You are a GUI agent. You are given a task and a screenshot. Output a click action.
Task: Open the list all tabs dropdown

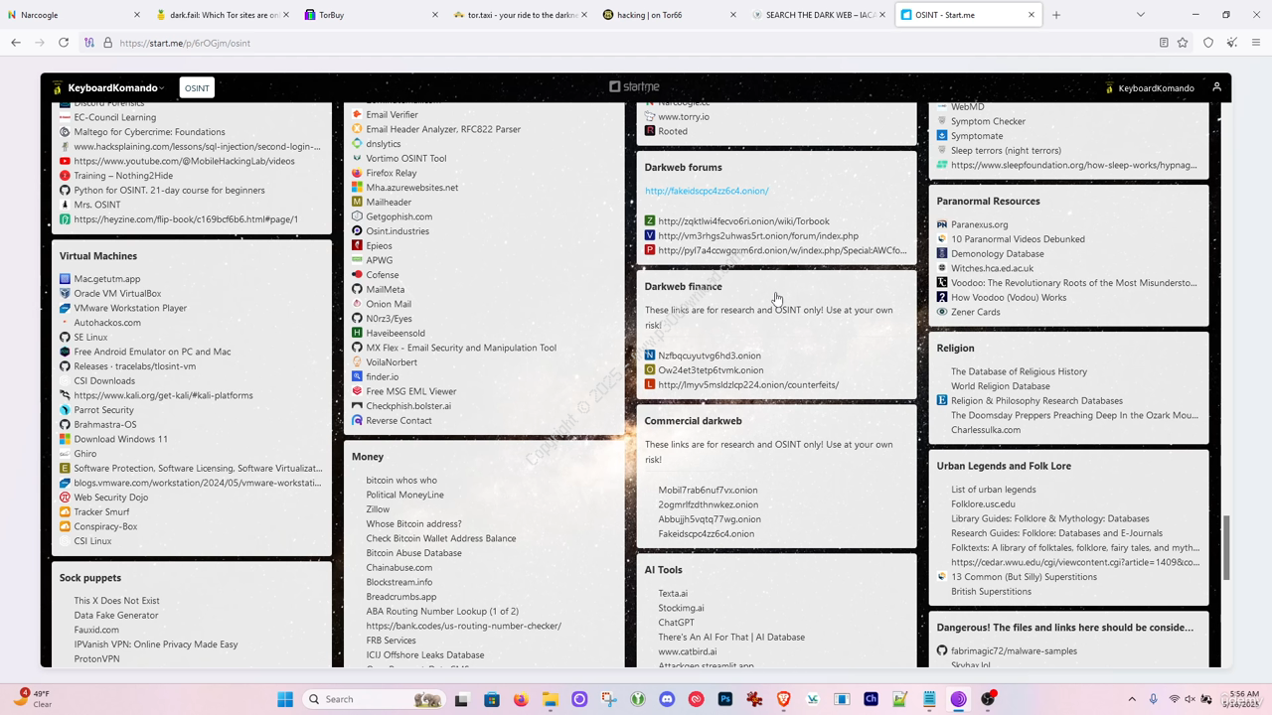pos(1141,15)
